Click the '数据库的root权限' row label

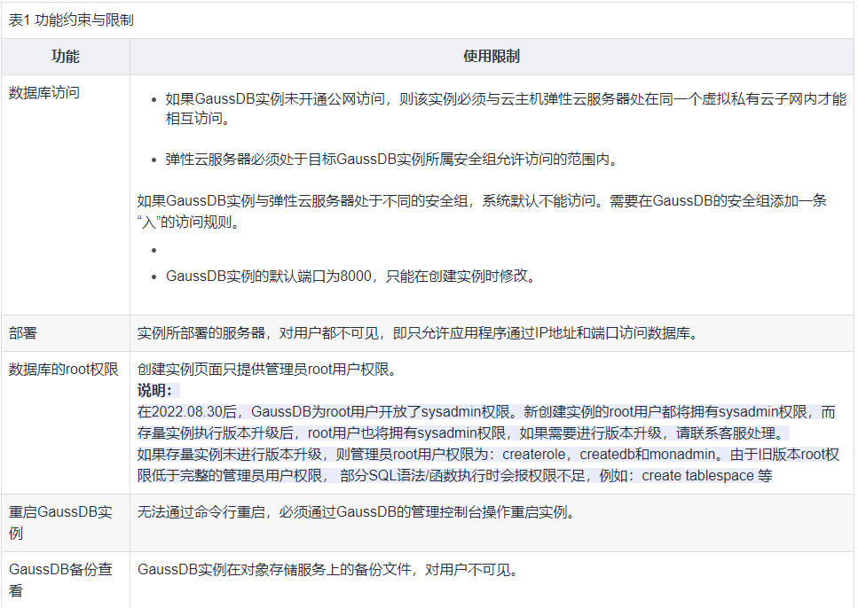[64, 370]
